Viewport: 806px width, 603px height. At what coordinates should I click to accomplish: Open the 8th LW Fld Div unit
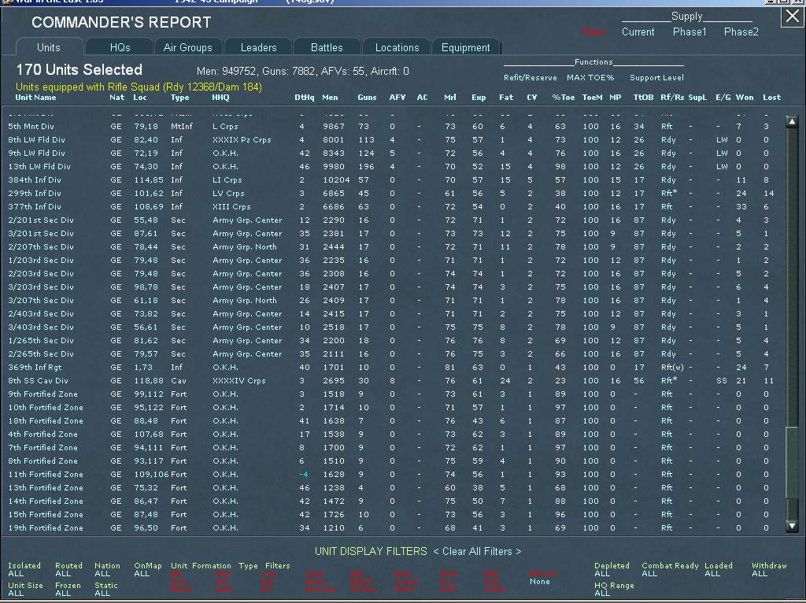point(36,140)
